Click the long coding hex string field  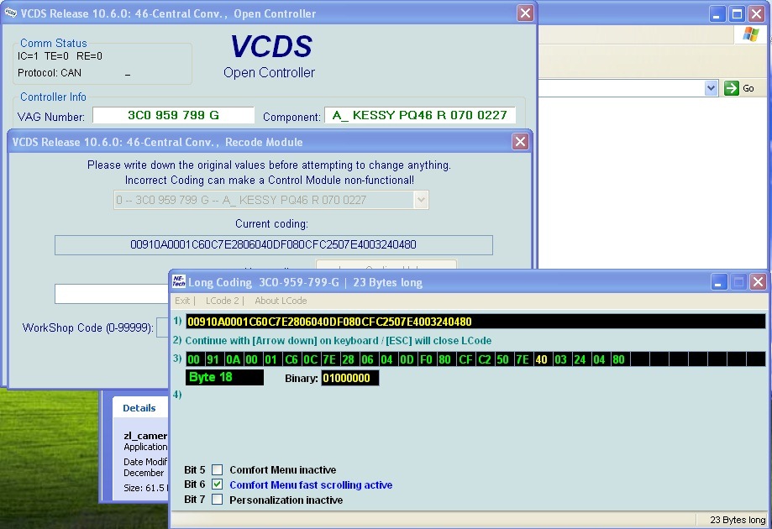pos(475,322)
